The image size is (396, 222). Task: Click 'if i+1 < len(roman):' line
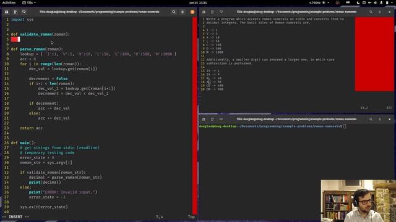tap(51, 84)
